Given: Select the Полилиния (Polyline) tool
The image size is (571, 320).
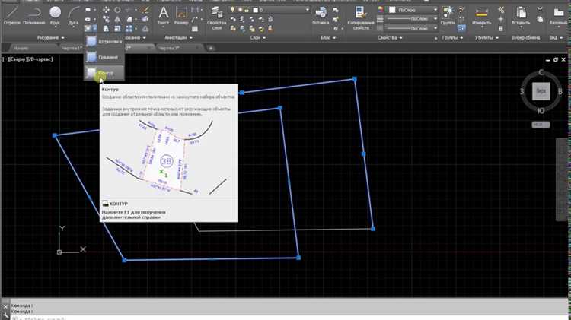Looking at the screenshot, I should pos(33,16).
